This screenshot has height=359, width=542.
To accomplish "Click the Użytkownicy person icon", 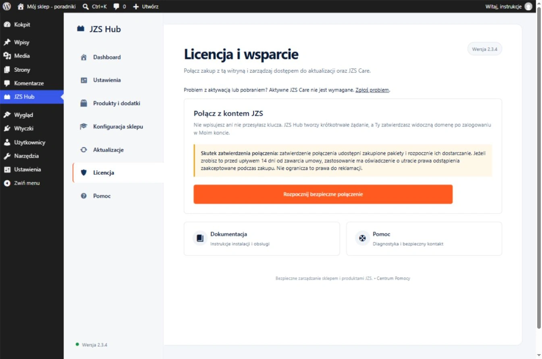I will point(7,142).
